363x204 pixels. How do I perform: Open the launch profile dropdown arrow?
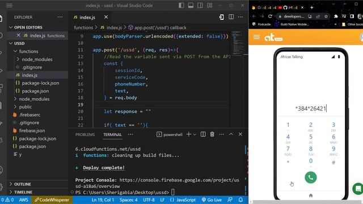pyautogui.click(x=195, y=134)
